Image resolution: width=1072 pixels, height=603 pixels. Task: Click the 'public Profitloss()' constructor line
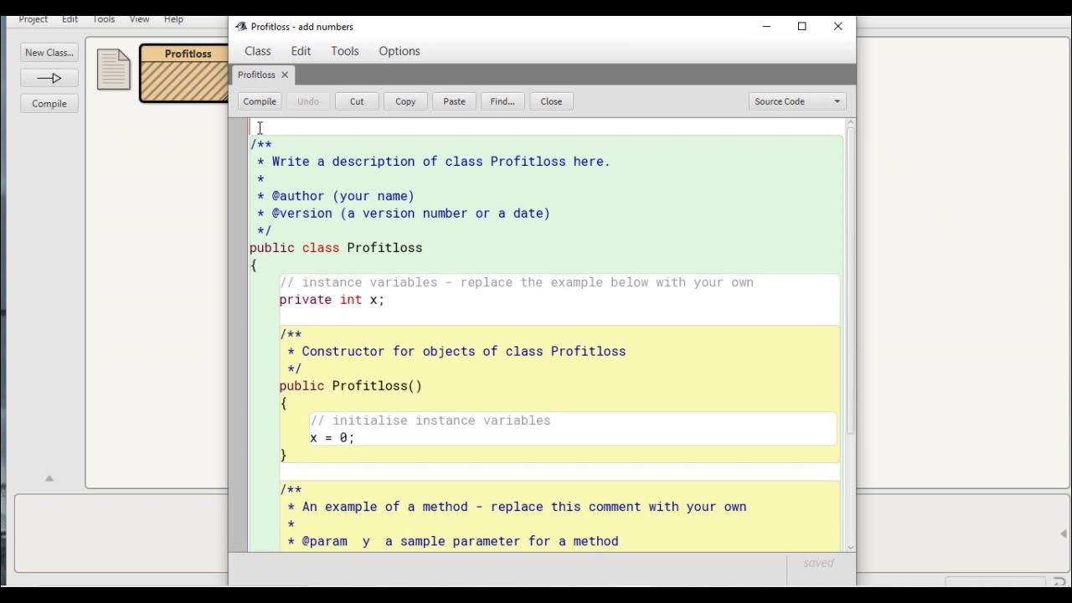pos(351,386)
